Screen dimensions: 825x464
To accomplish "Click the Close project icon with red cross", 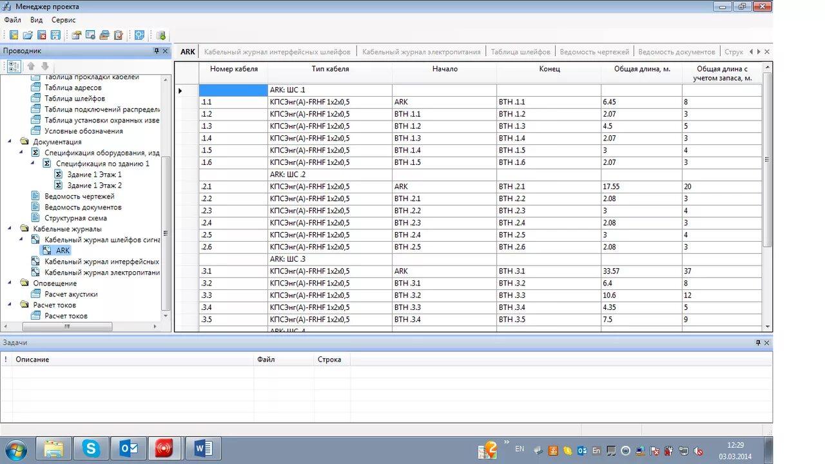I will (42, 35).
